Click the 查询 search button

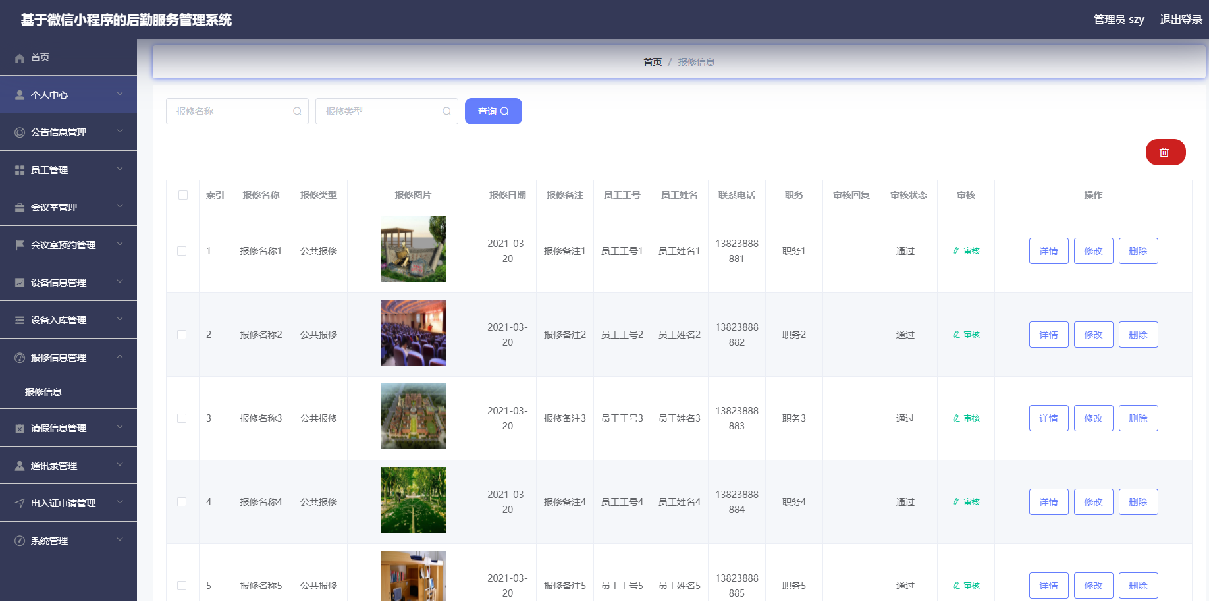[493, 111]
